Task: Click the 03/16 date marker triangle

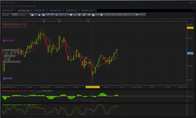Action: point(88,22)
